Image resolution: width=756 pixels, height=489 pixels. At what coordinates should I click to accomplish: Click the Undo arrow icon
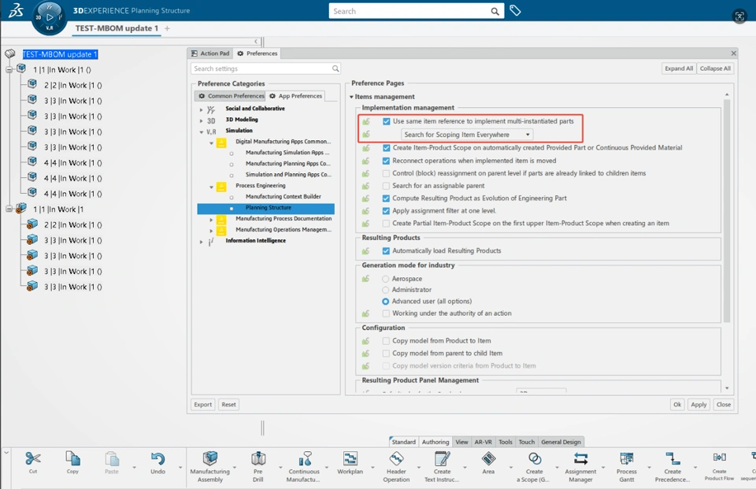(x=157, y=458)
